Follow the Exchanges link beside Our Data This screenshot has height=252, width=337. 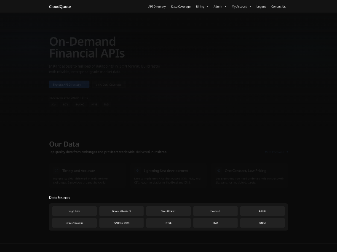coord(276,152)
